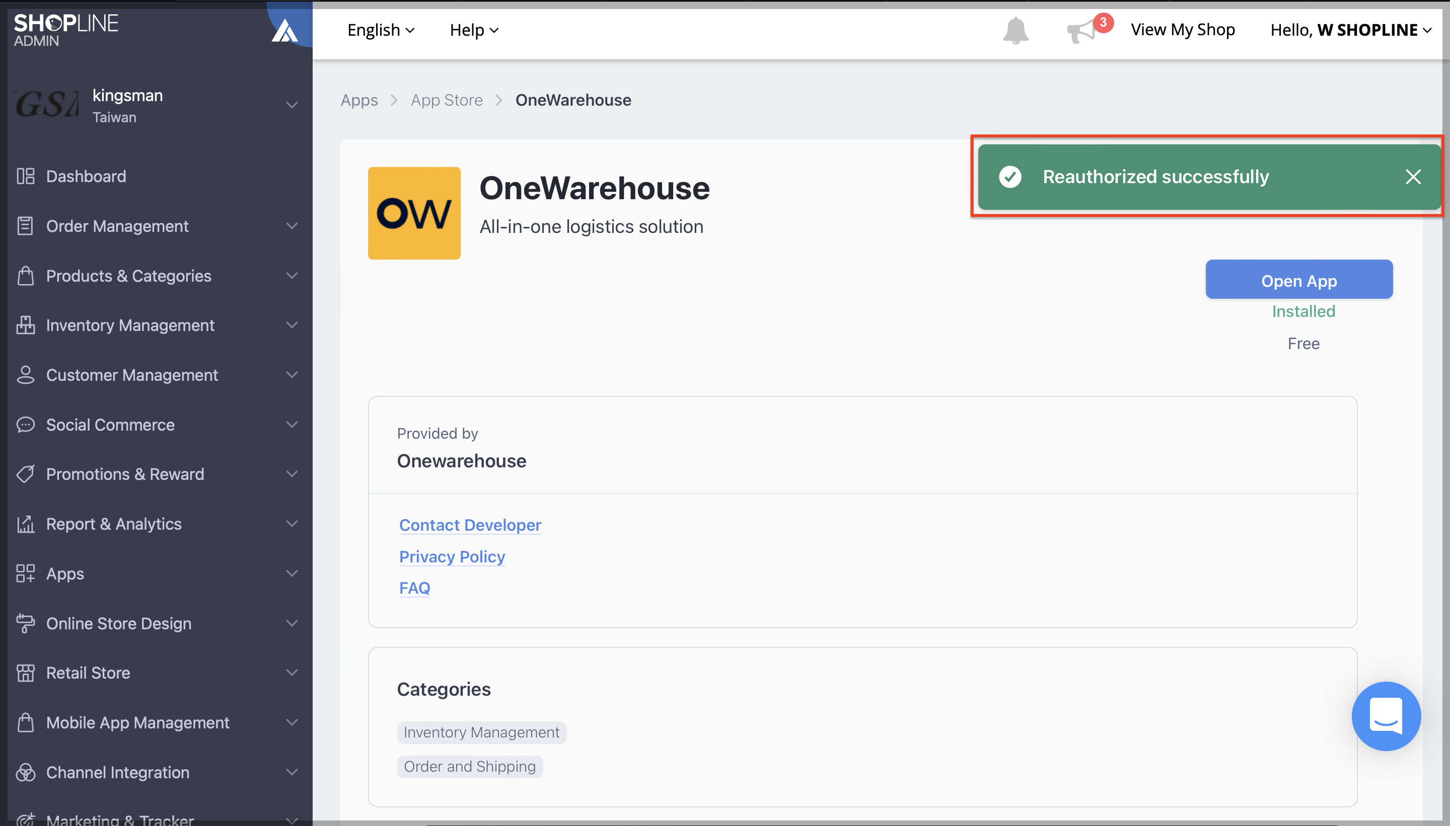Image resolution: width=1450 pixels, height=826 pixels.
Task: Expand Inventory Management chevron
Action: [x=292, y=325]
